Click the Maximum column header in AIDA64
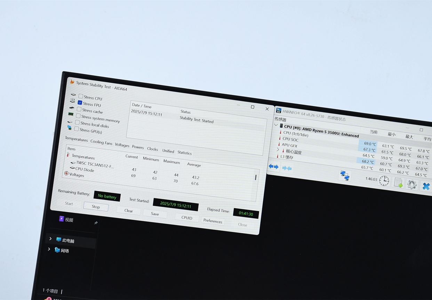This screenshot has height=300, width=432. [171, 162]
